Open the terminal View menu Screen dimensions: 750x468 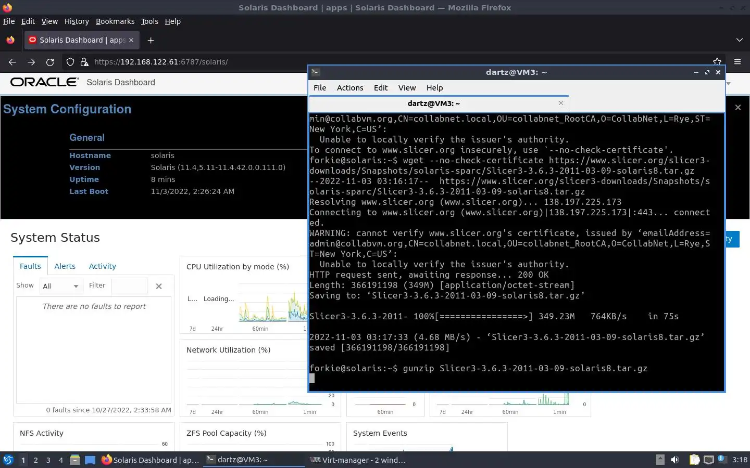pos(407,88)
